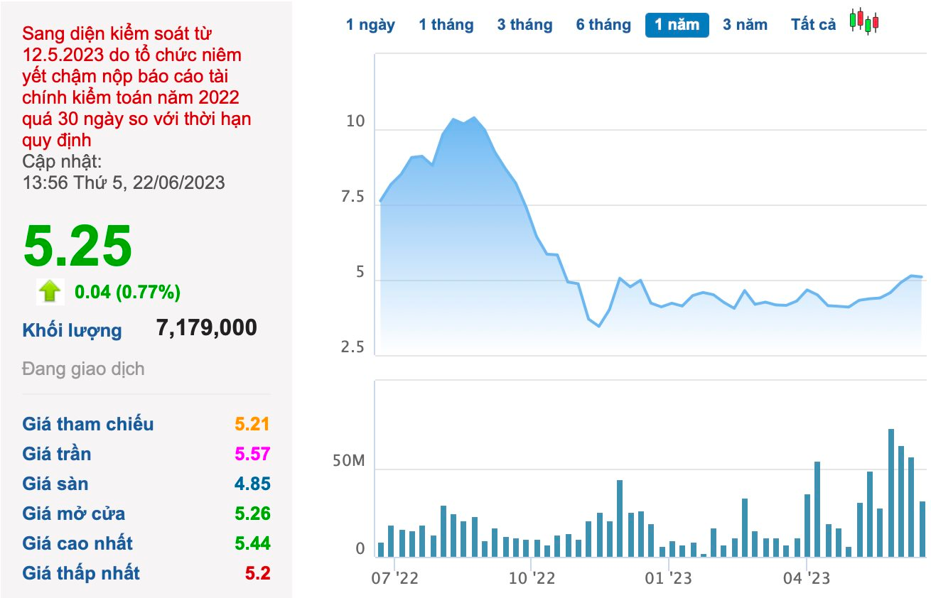
Task: Select the 1 tháng time range
Action: (x=446, y=25)
